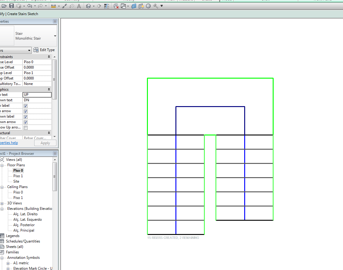Collapse the Ceiling Plans tree node

point(2,187)
